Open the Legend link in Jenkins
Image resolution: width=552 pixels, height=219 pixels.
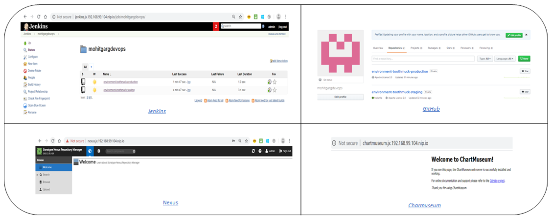pos(198,101)
